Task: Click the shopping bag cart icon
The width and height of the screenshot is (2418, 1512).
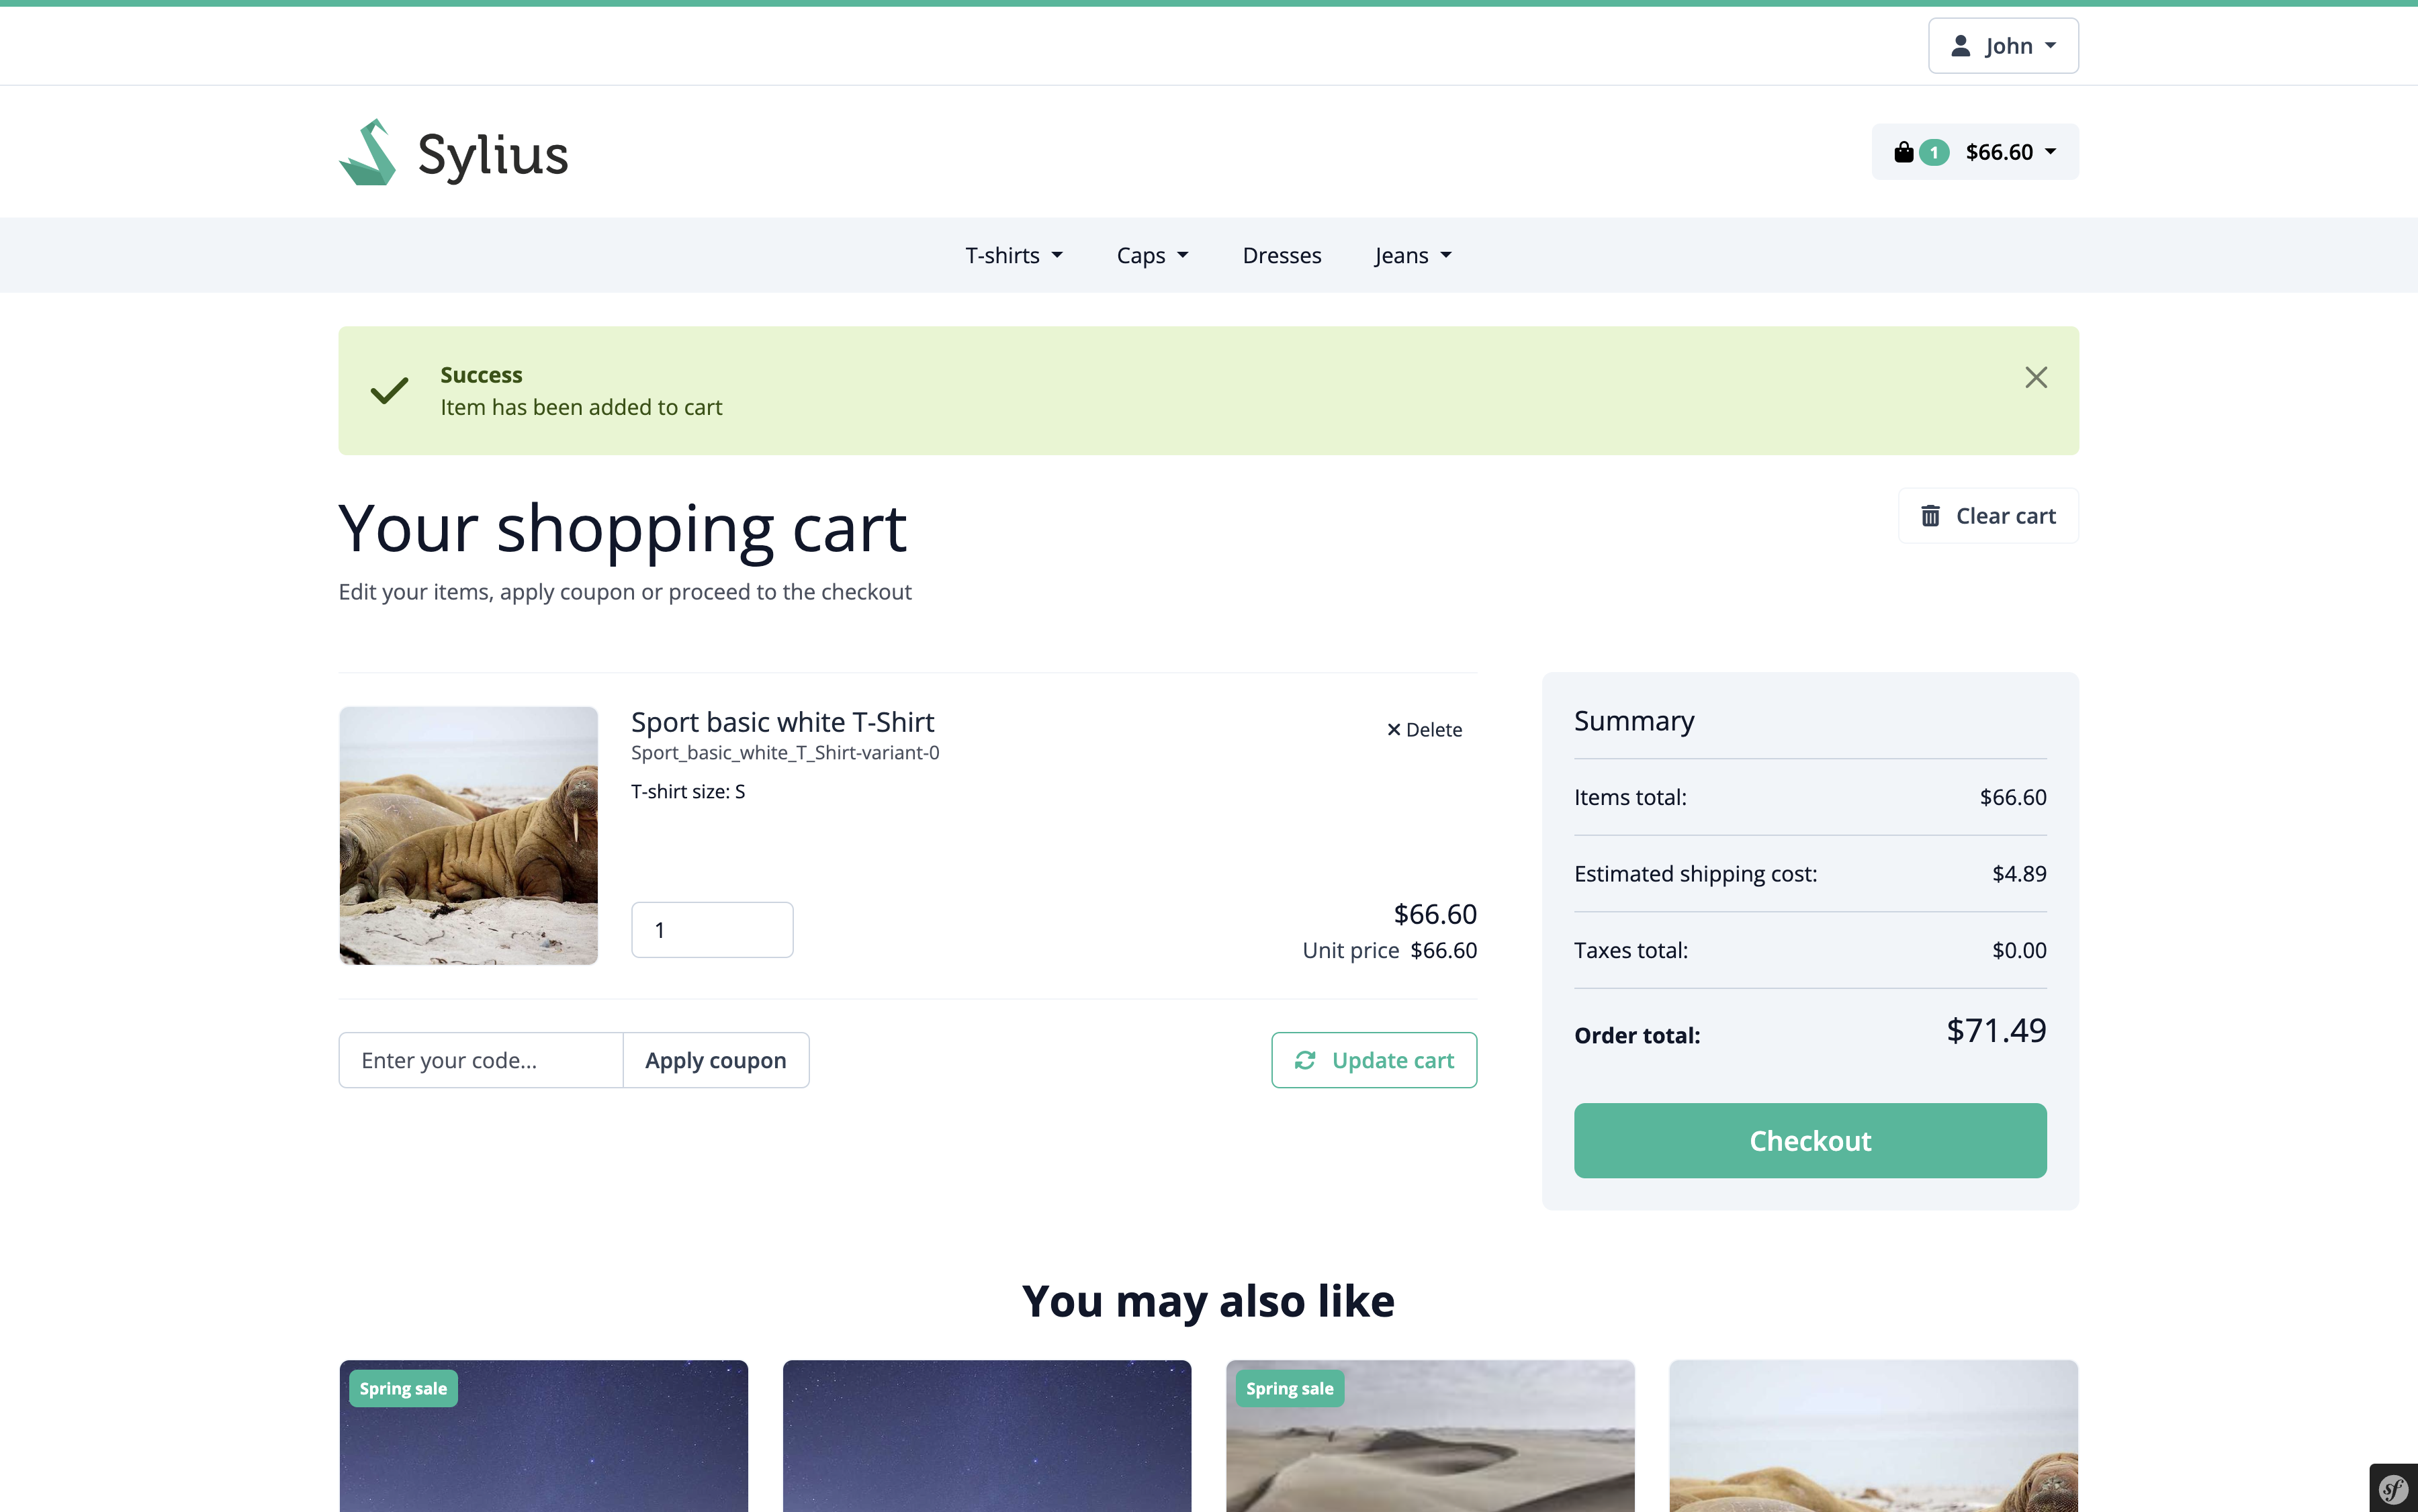Action: tap(1903, 152)
